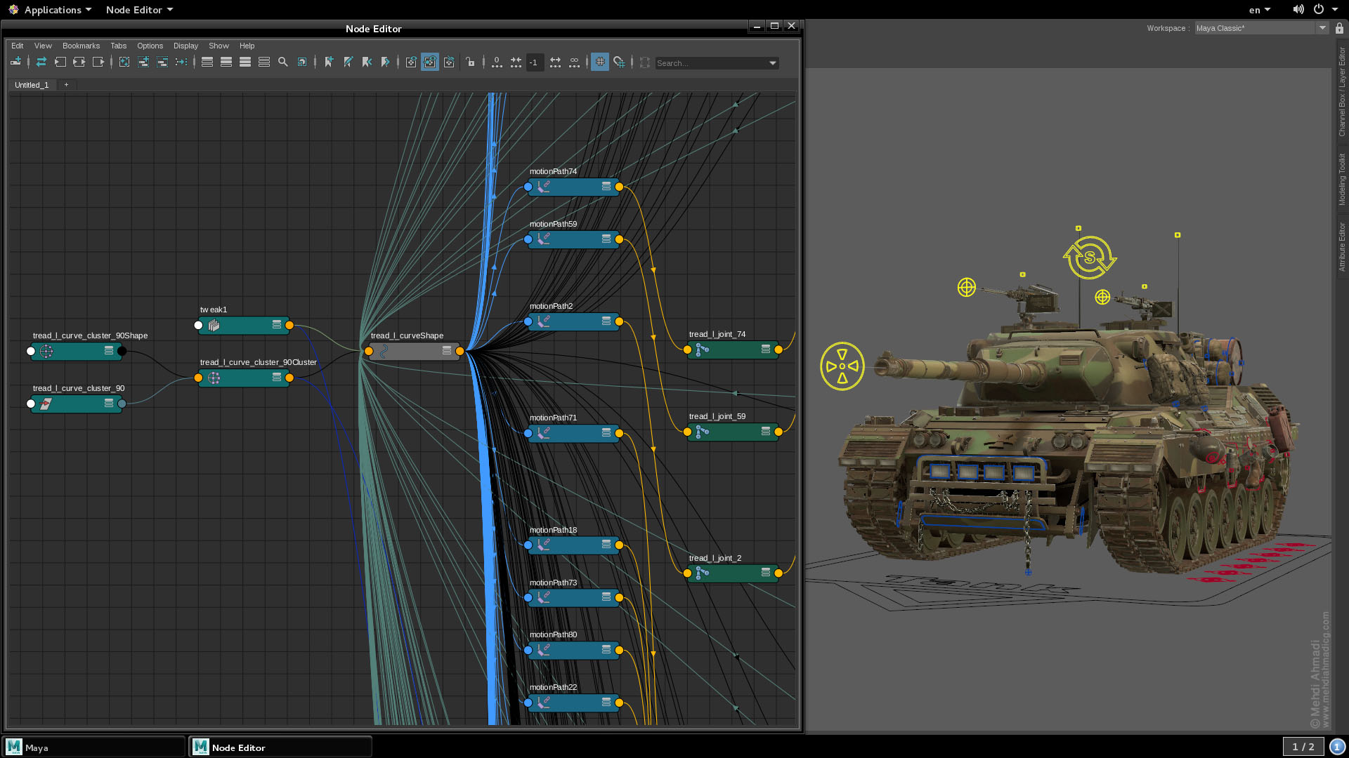This screenshot has height=758, width=1349.
Task: Select the circular S rotation control above tank
Action: pos(1090,258)
